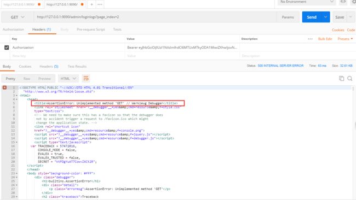This screenshot has height=200, width=356.
Task: Open the request Headers (1) tab
Action: click(42, 30)
